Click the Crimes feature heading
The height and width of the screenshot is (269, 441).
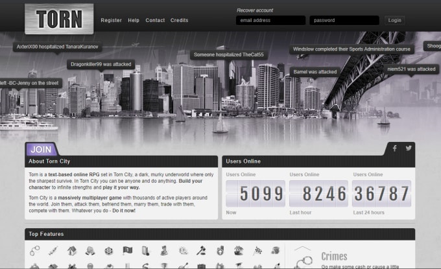(x=334, y=256)
